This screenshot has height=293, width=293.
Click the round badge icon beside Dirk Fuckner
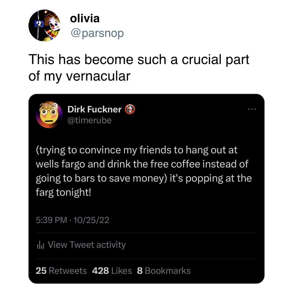coord(130,109)
